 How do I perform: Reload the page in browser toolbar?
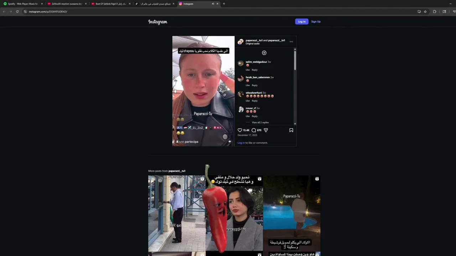point(17,11)
